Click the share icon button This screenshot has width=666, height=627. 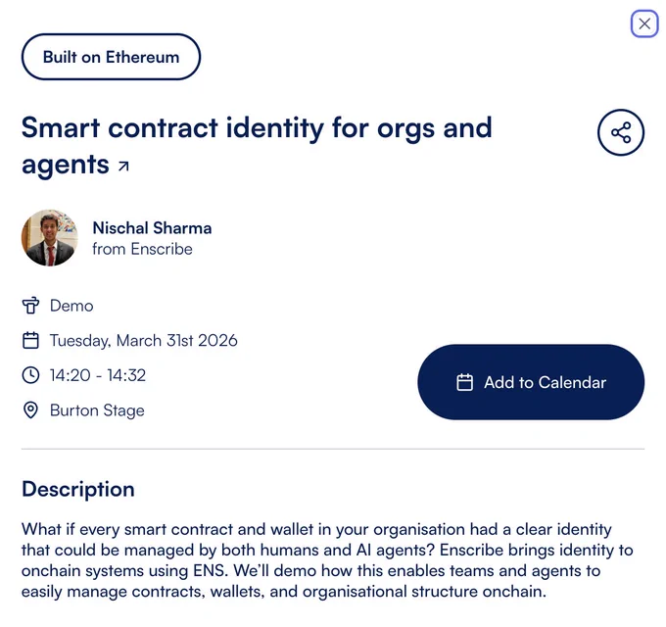pyautogui.click(x=621, y=132)
